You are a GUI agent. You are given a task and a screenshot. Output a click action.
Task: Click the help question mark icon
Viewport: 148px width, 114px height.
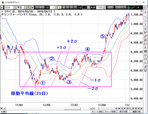tap(136, 2)
